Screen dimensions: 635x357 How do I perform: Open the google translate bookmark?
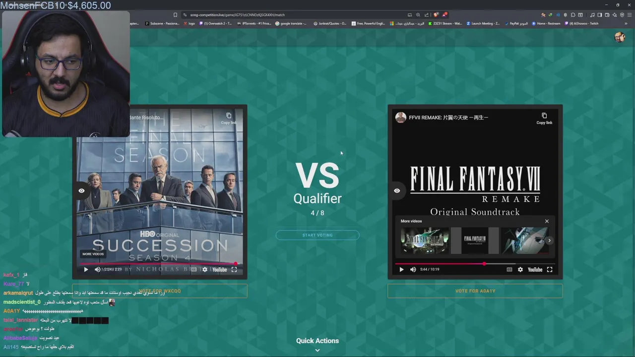[291, 23]
